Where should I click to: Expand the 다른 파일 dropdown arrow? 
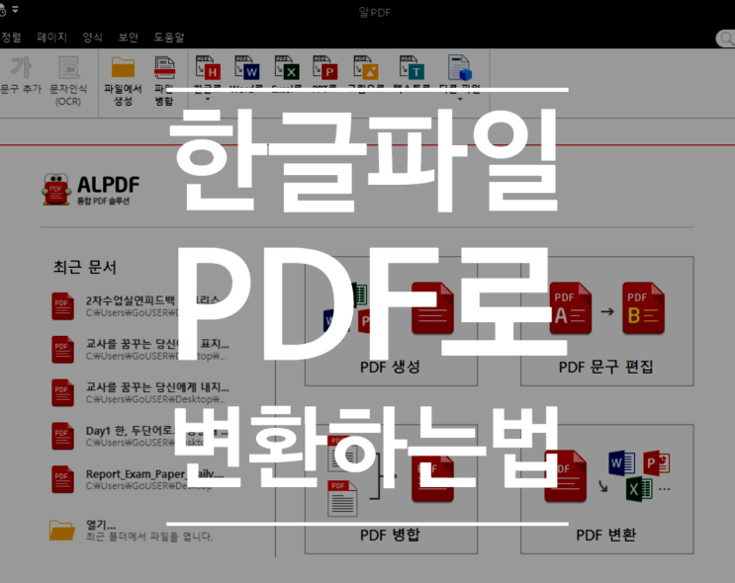(460, 99)
